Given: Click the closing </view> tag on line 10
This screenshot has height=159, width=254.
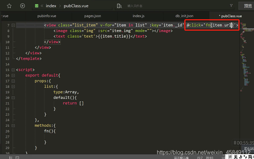Looking at the screenshot, I should click(x=52, y=42).
